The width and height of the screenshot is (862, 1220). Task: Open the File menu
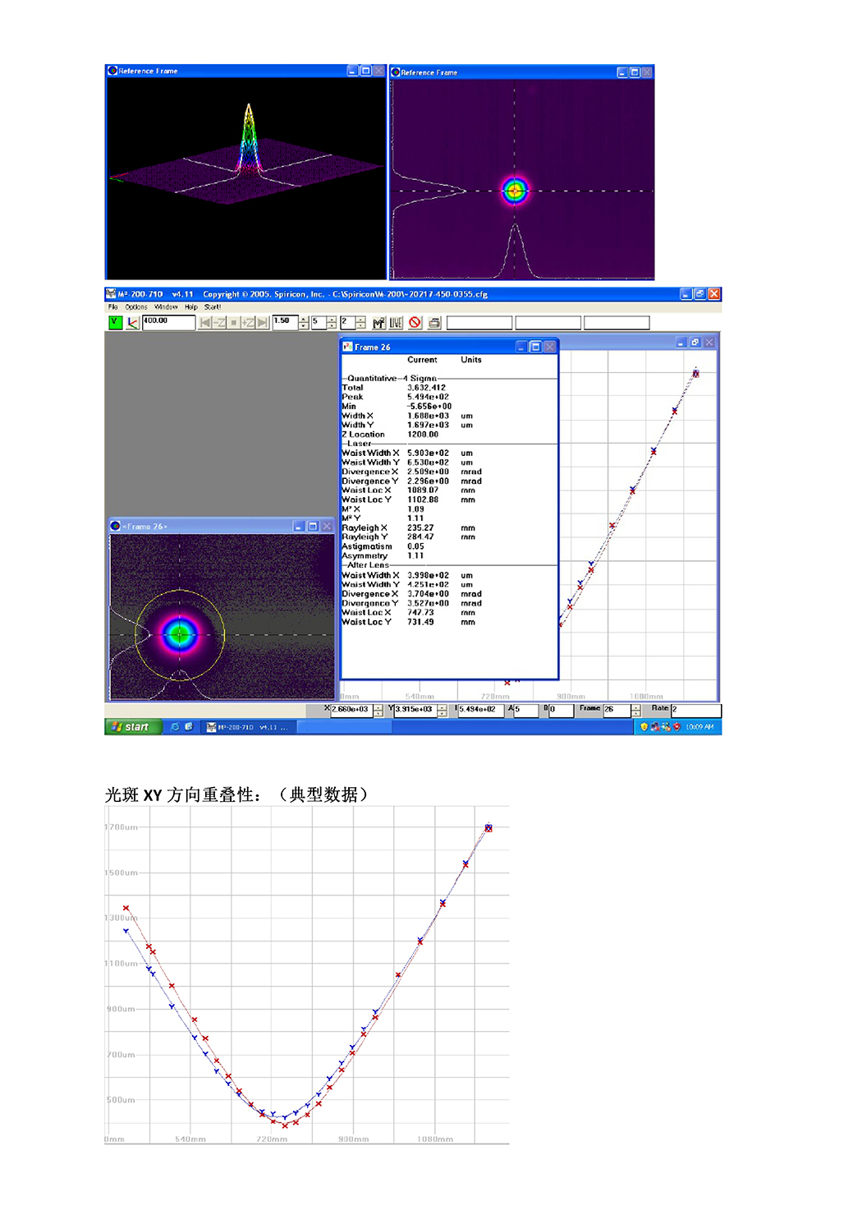point(112,307)
